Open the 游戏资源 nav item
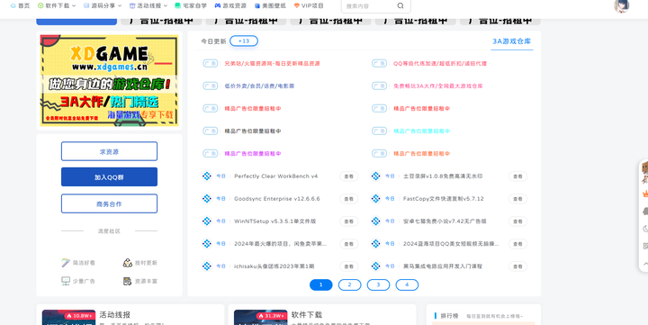Viewport: 648px width, 325px height. pos(234,5)
